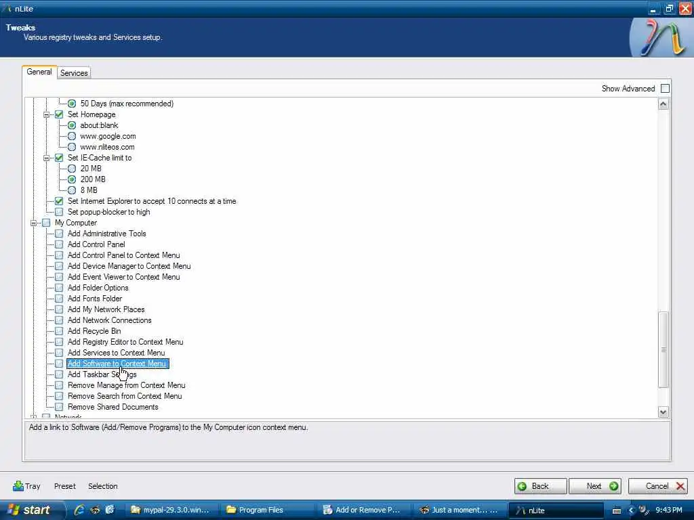Viewport: 694px width, 520px height.
Task: Open the Preset menu
Action: (x=64, y=486)
